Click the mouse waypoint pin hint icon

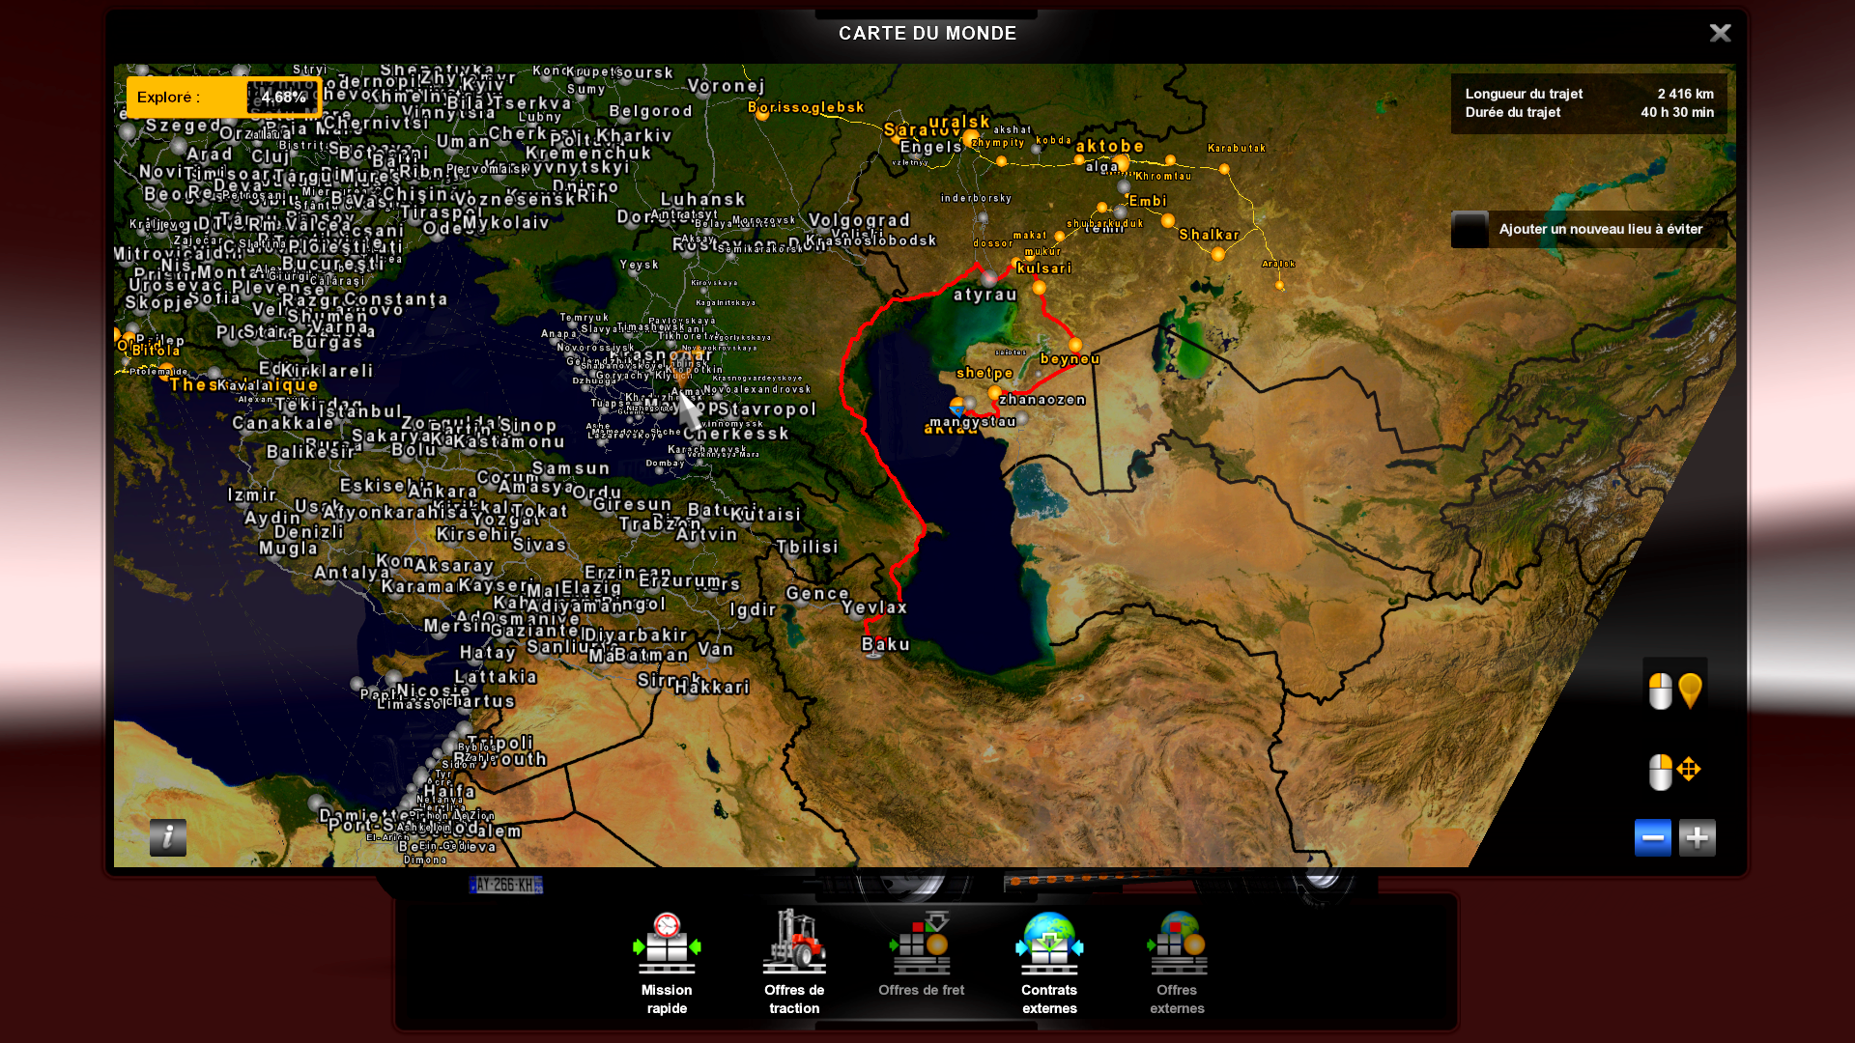point(1675,691)
